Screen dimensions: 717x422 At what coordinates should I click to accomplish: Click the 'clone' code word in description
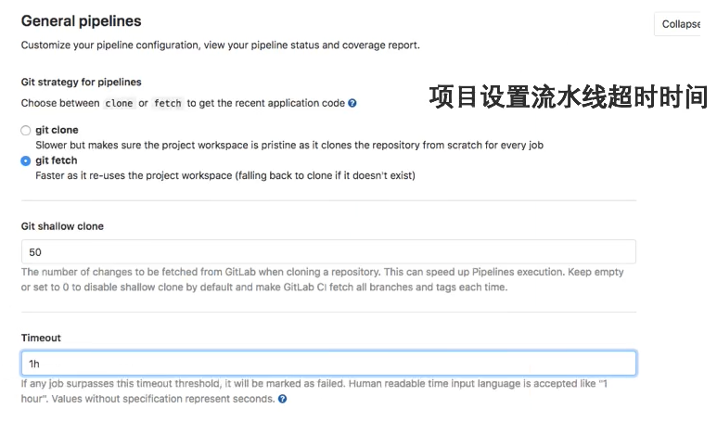pos(119,103)
